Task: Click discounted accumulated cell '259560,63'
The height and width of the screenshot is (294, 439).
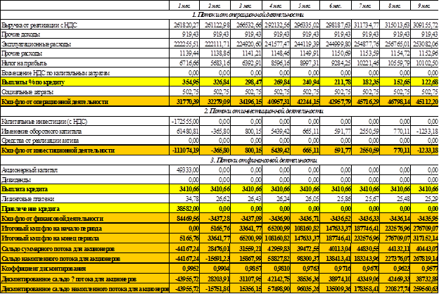Action: 425,288
